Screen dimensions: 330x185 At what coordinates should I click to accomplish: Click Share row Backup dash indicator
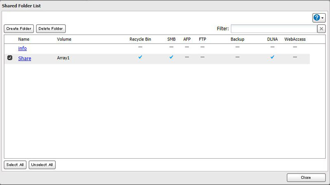pos(238,57)
